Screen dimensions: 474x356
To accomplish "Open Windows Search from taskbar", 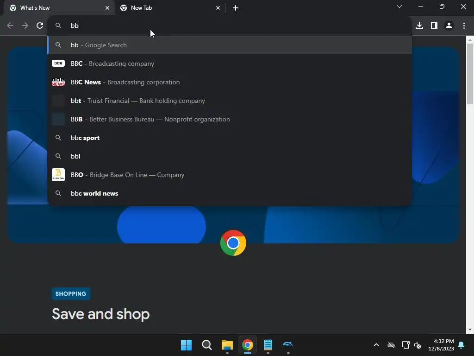I will point(207,345).
